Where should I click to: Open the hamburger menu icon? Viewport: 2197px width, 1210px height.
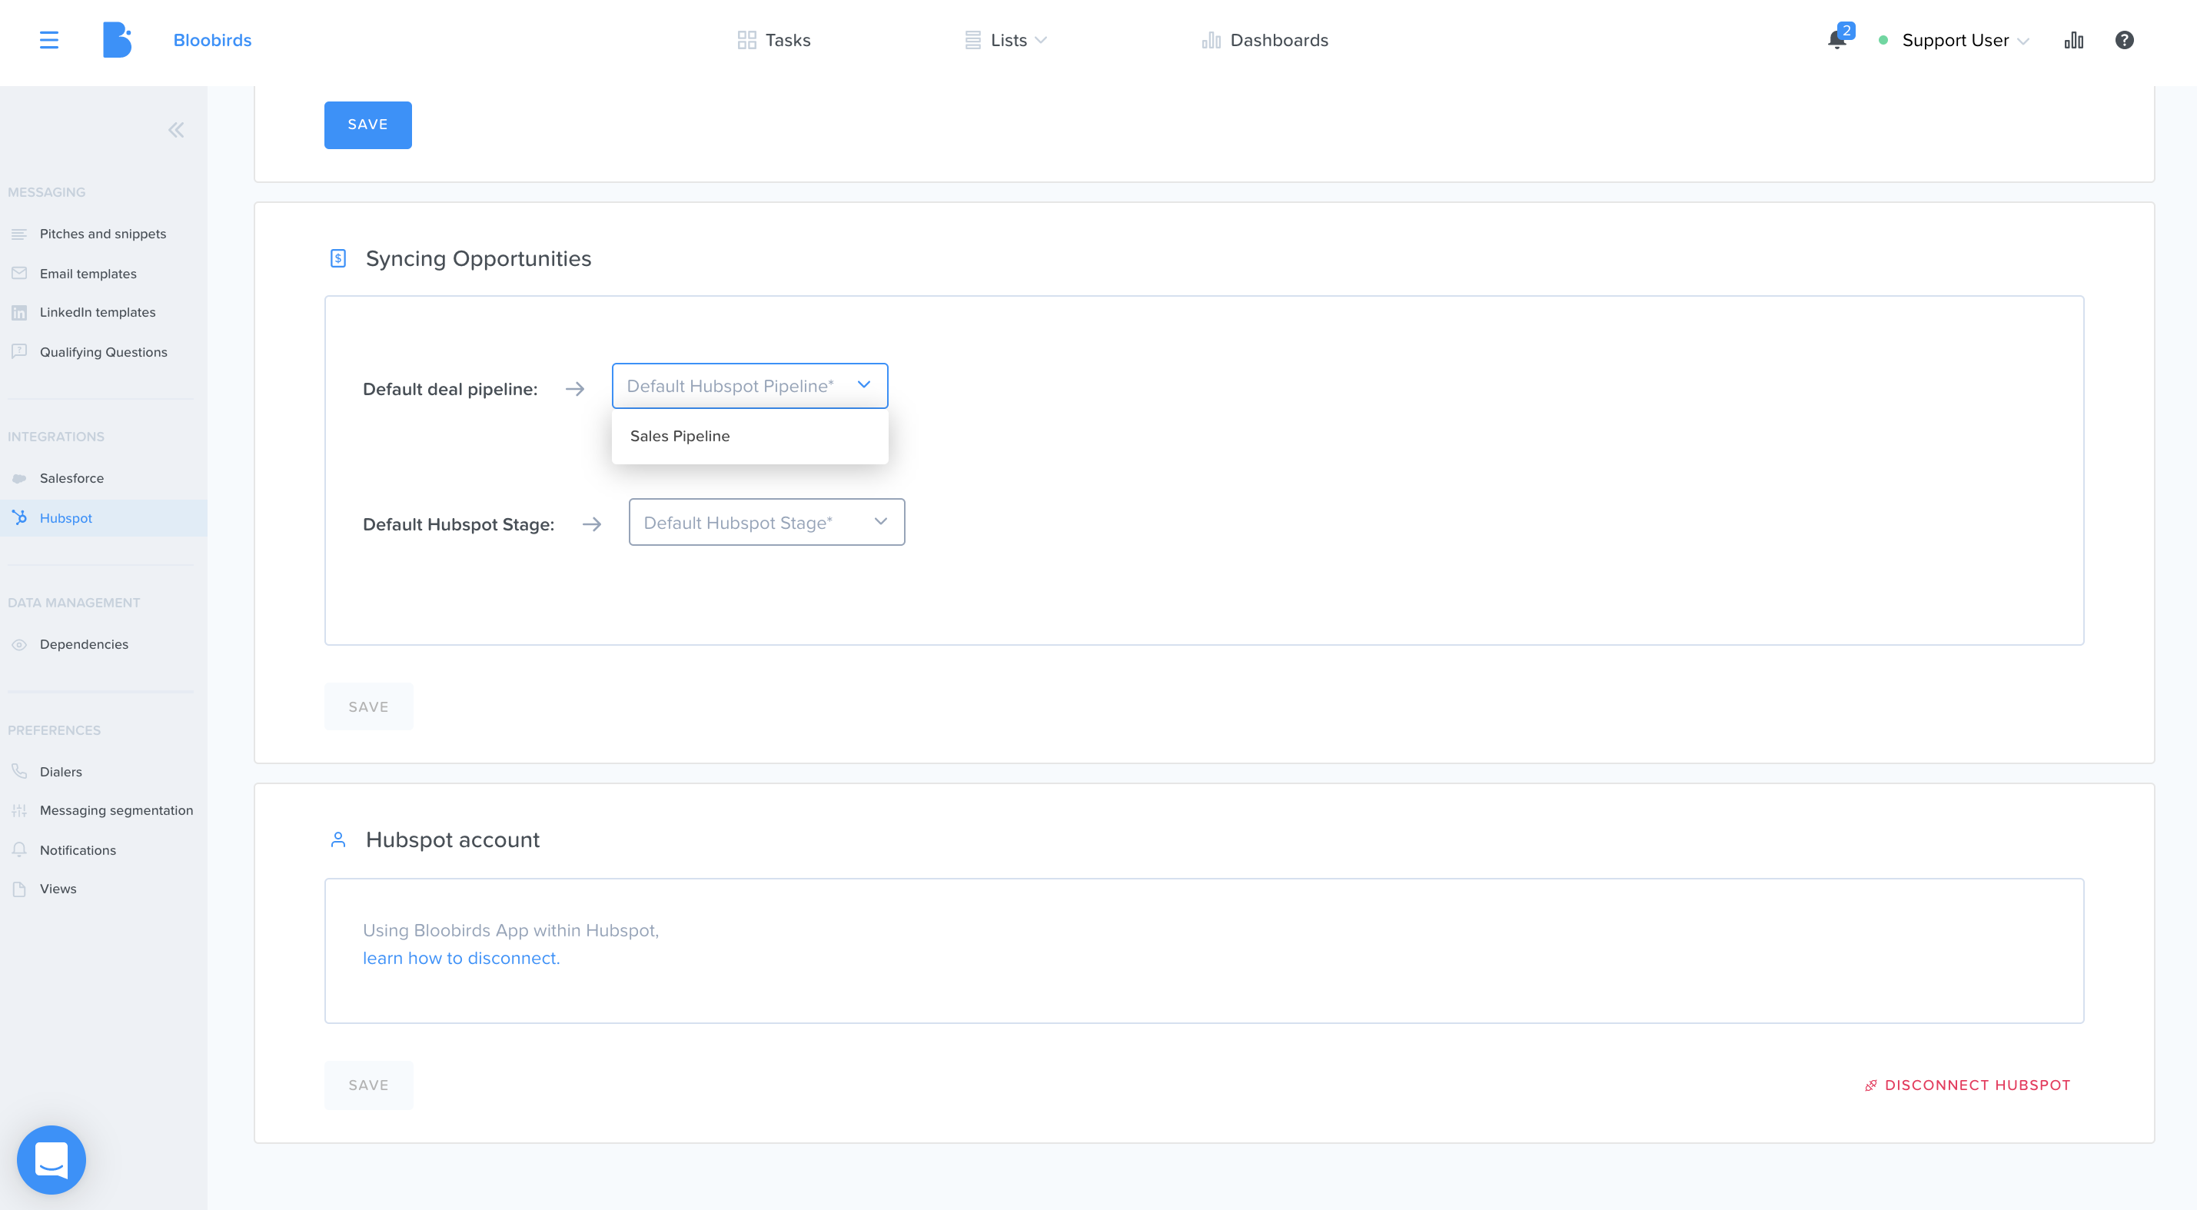point(49,40)
